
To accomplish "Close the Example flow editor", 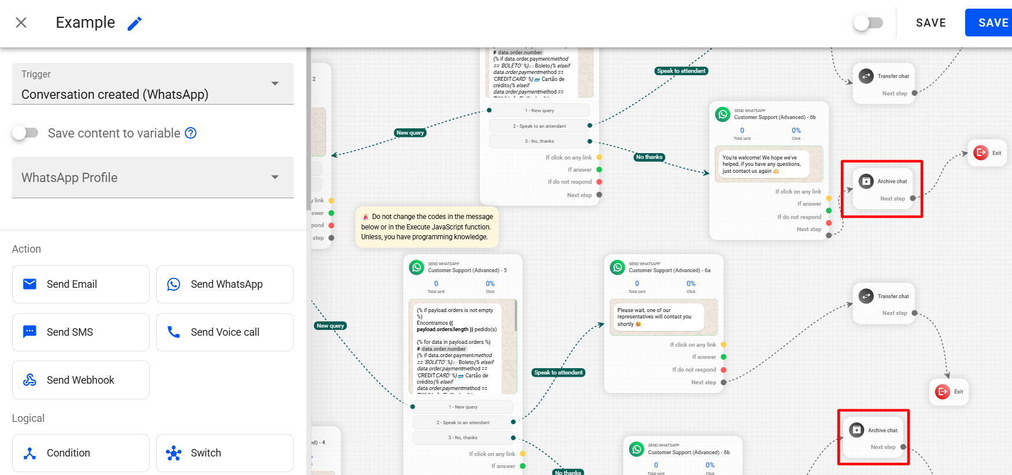I will [x=21, y=23].
